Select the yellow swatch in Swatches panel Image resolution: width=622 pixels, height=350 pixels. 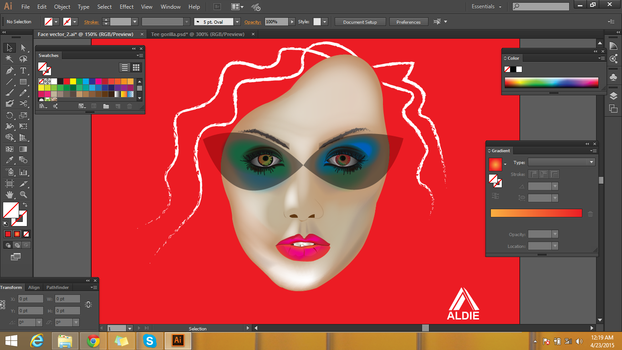(x=73, y=82)
